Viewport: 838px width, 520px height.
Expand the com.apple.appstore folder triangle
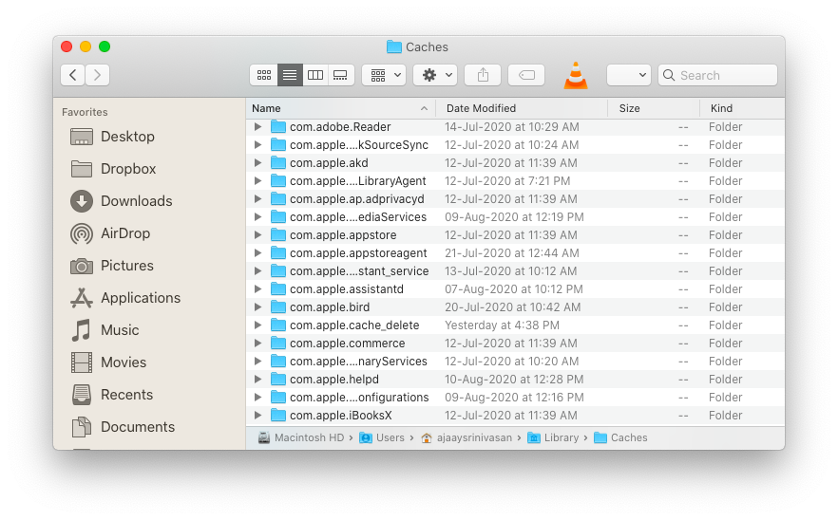coord(257,235)
